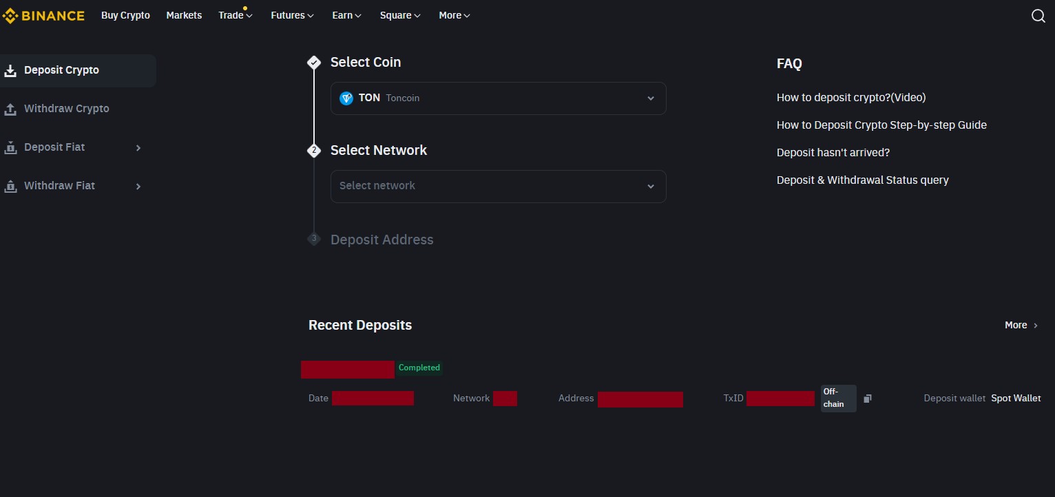Click the Completed status badge
The height and width of the screenshot is (497, 1055).
419,368
